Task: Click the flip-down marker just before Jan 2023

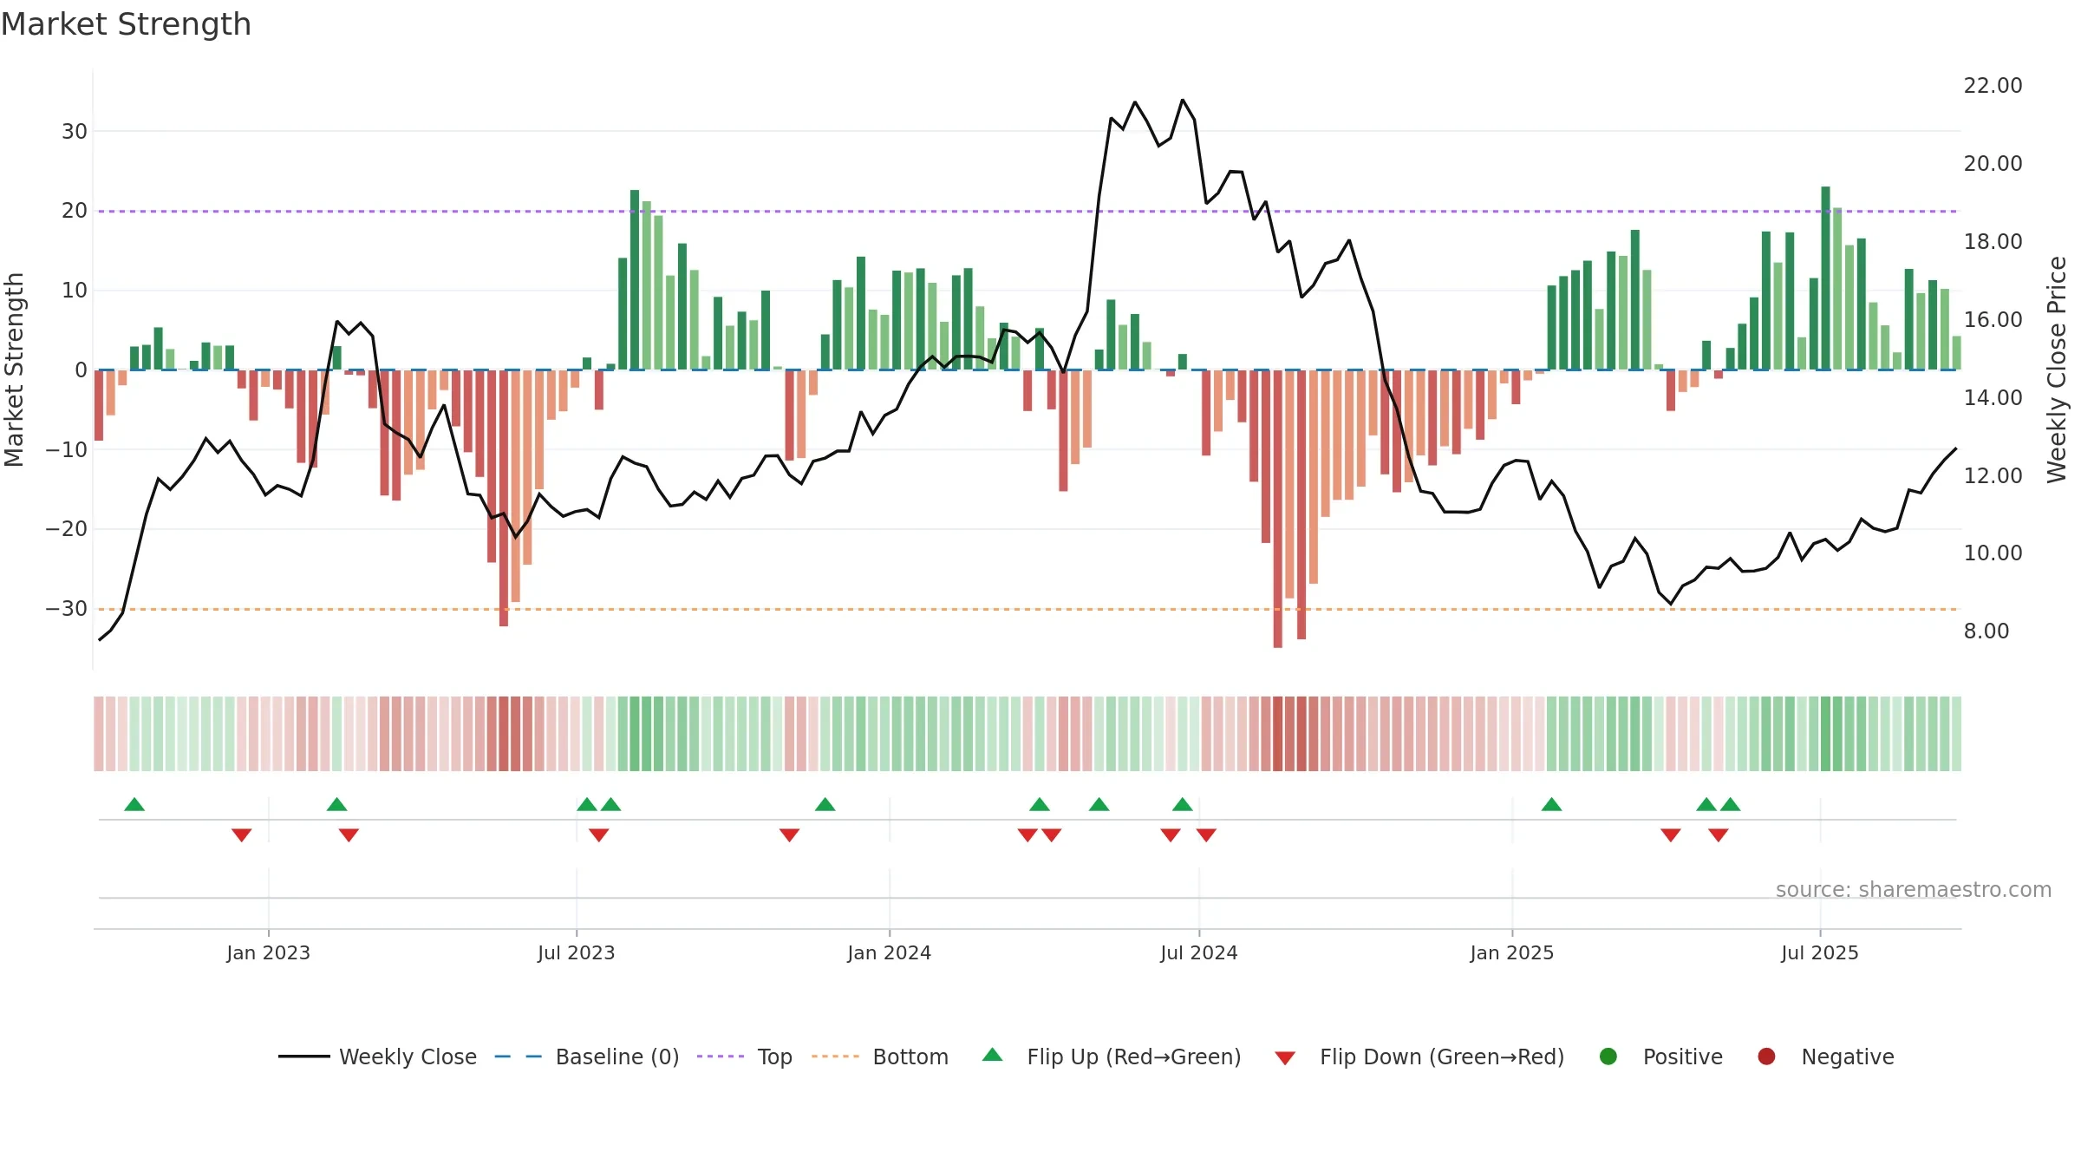Action: click(x=242, y=835)
